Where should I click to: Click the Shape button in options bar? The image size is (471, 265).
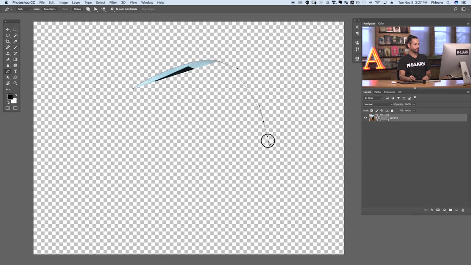click(77, 9)
